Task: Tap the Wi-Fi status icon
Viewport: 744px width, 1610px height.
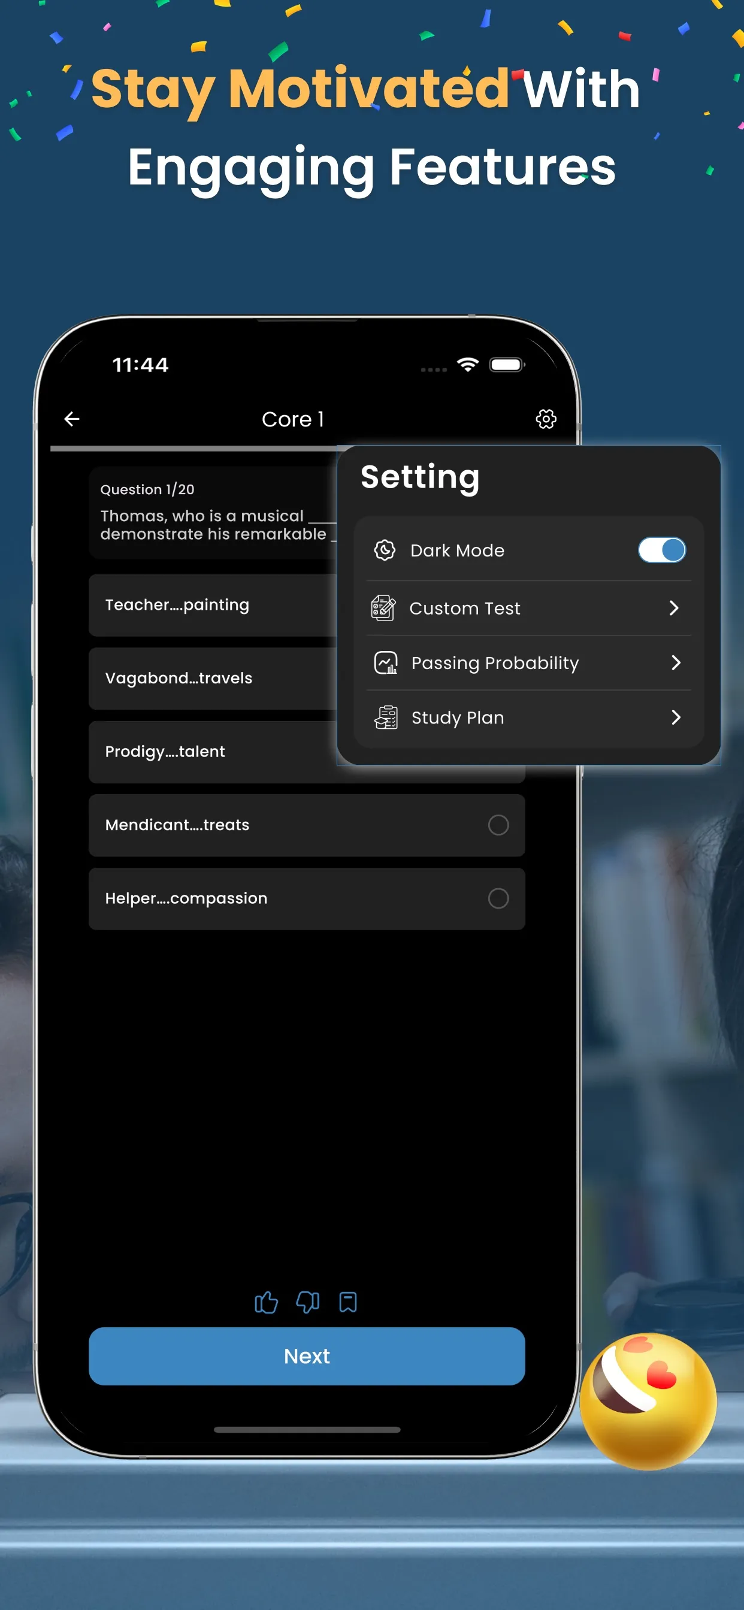Action: click(x=468, y=364)
